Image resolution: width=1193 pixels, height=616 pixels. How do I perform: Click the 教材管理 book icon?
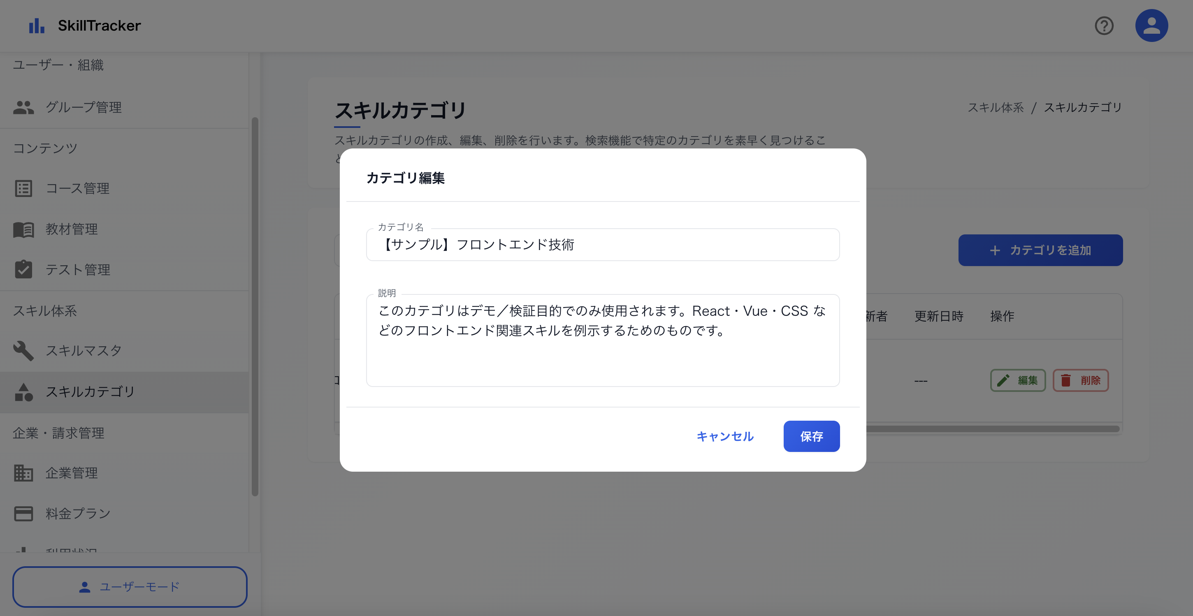[23, 229]
